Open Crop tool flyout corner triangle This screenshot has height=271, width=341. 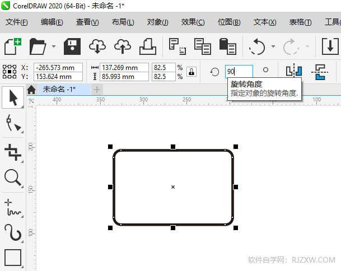(x=22, y=162)
